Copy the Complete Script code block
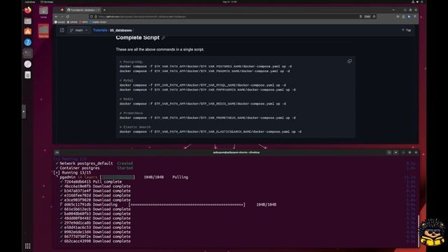 click(x=349, y=61)
